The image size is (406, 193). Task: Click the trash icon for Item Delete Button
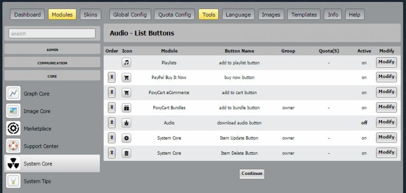[126, 154]
